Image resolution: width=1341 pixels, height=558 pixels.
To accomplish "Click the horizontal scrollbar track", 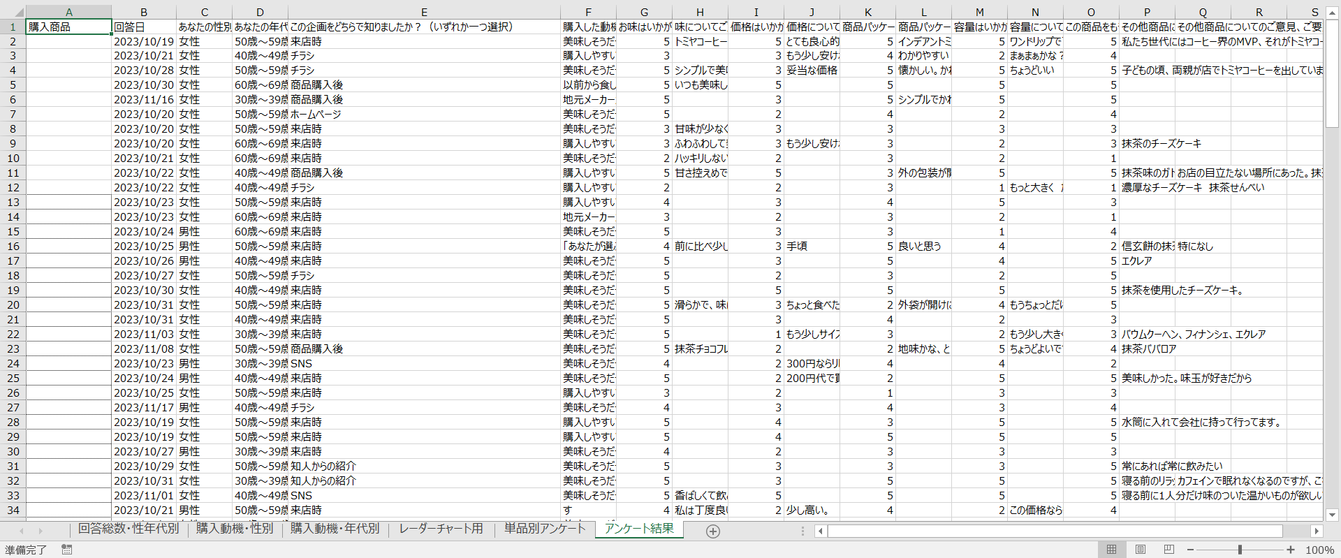I will click(1055, 531).
